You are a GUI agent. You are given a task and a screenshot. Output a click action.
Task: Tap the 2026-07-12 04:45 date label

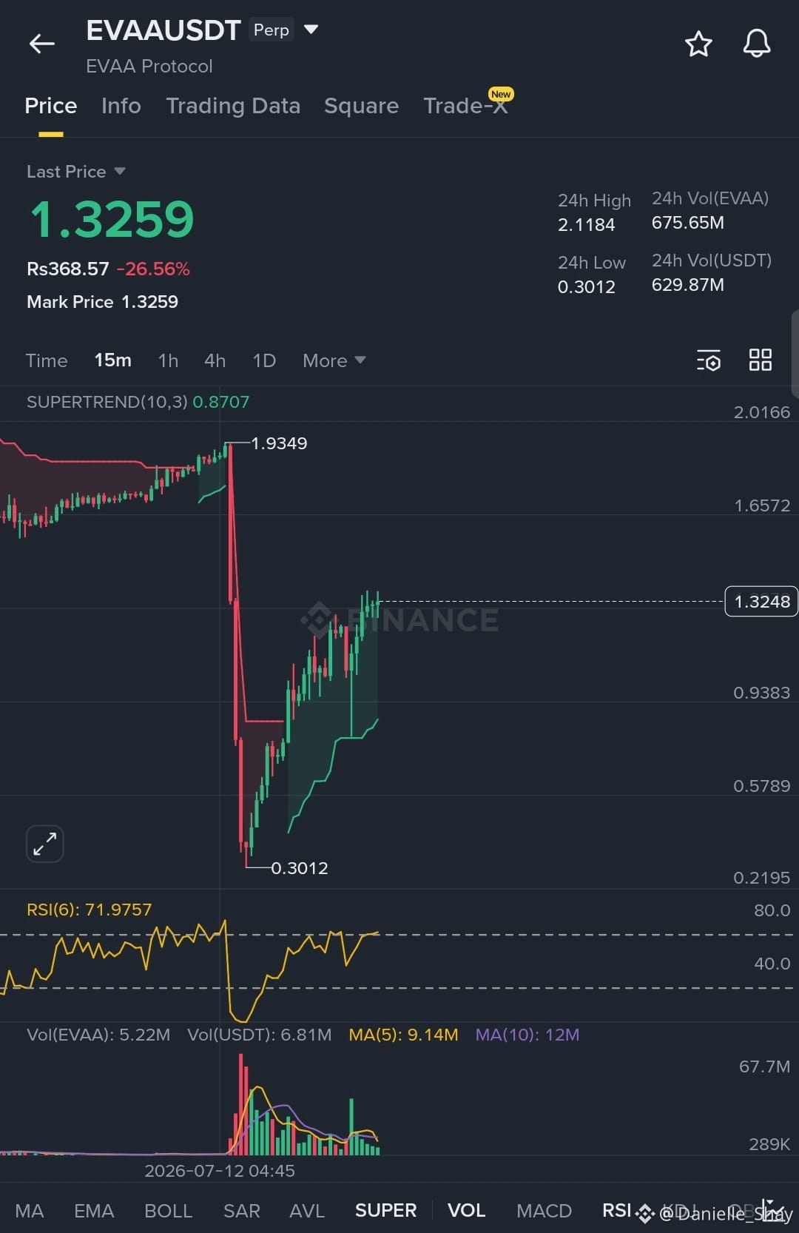220,1171
